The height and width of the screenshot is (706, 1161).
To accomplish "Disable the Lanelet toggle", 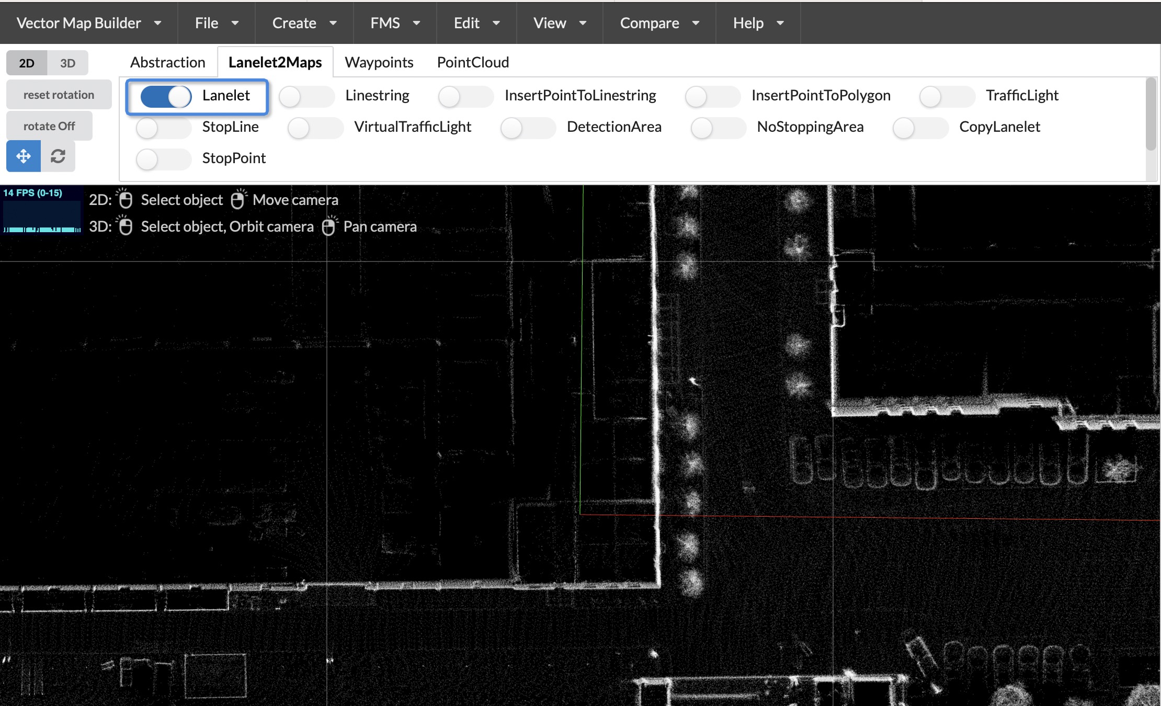I will (x=165, y=97).
